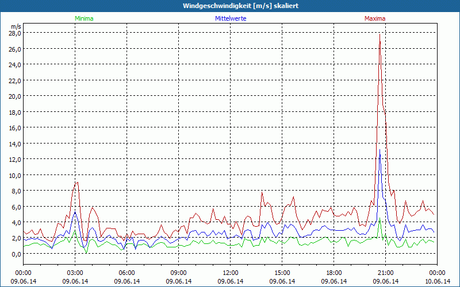Click the m/s unit label on y-axis
The height and width of the screenshot is (287, 460).
[x=16, y=26]
